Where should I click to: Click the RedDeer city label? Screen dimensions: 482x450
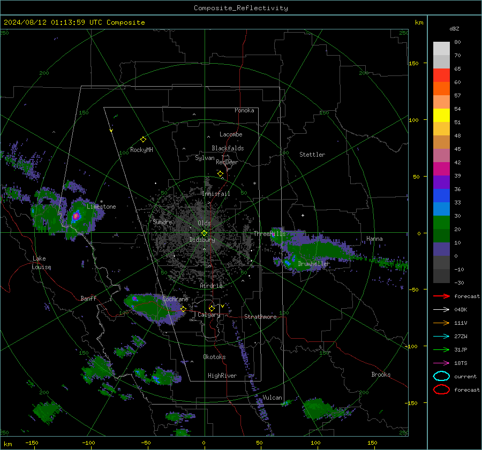pyautogui.click(x=227, y=162)
